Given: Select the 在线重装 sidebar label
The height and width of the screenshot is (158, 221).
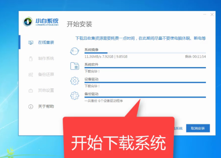Looking at the screenshot, I should [x=46, y=43].
